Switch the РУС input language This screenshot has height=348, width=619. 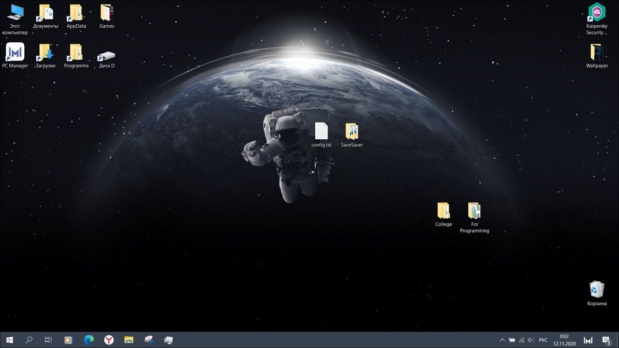(x=543, y=340)
